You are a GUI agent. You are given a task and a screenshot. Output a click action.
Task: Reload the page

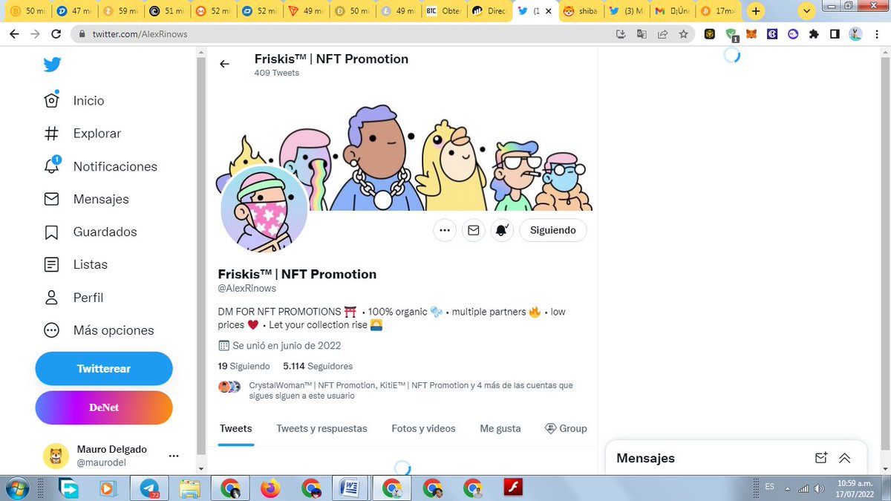pyautogui.click(x=56, y=34)
